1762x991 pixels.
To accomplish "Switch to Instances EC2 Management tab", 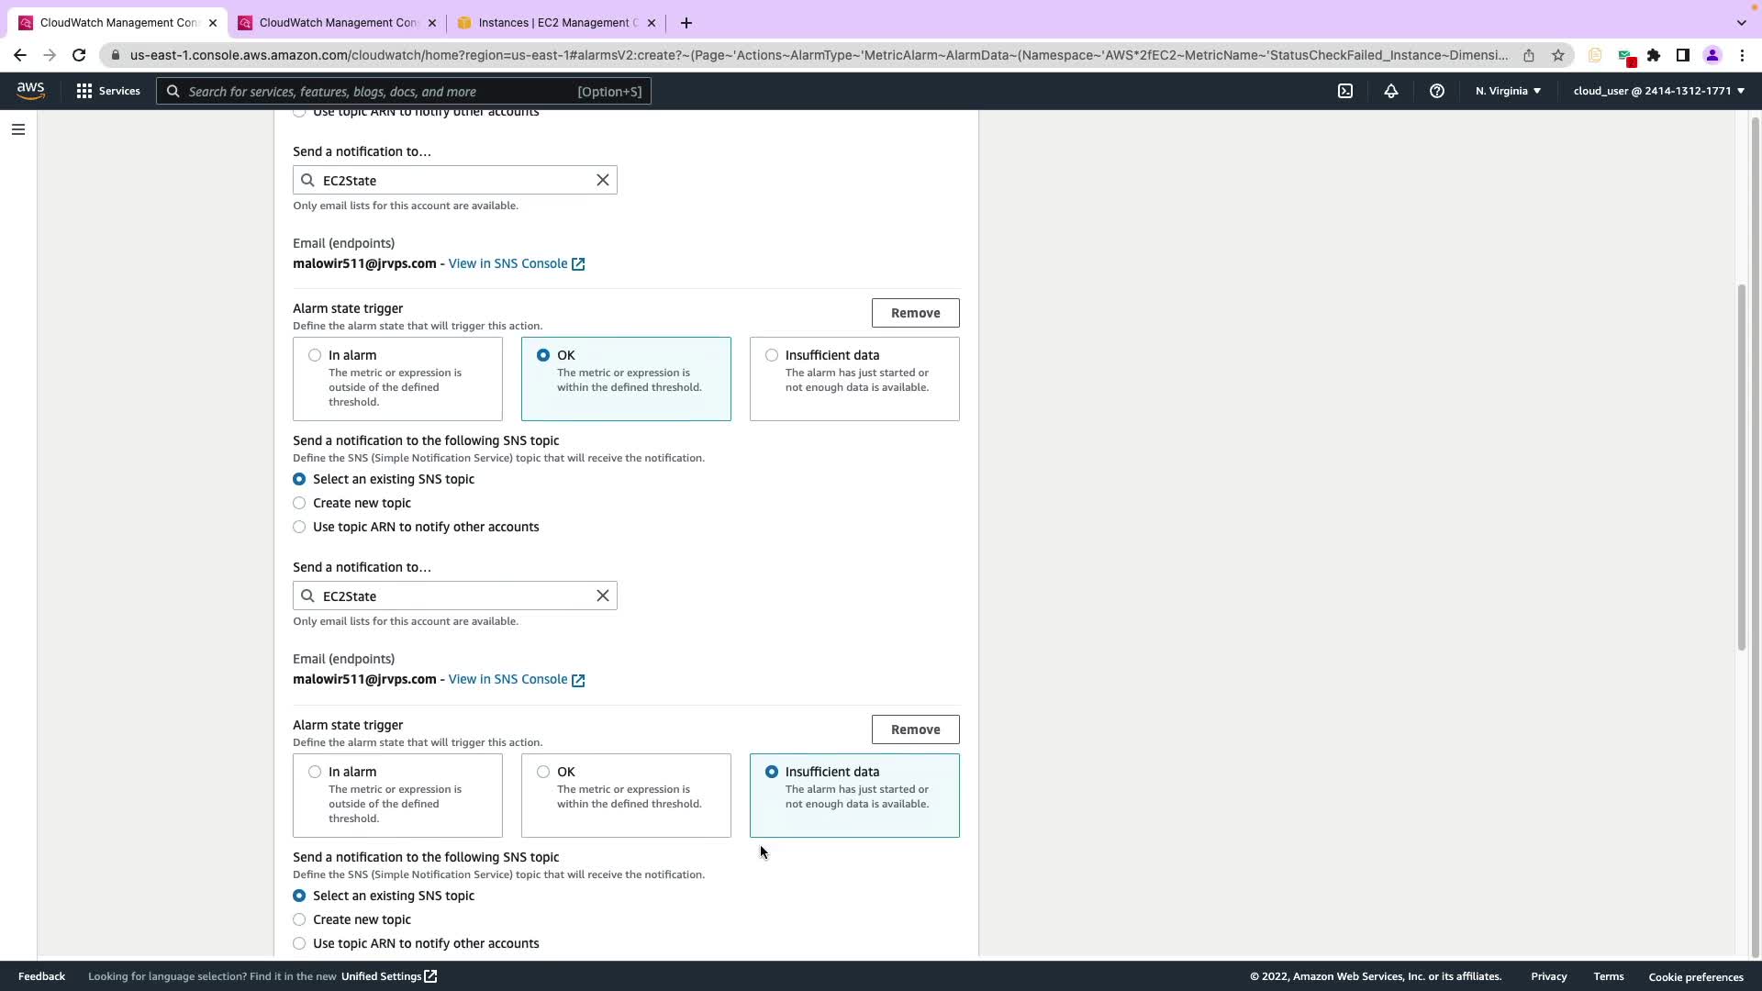I will coord(556,22).
